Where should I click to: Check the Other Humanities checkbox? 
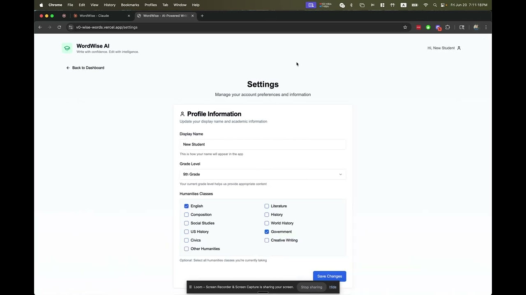pyautogui.click(x=187, y=249)
